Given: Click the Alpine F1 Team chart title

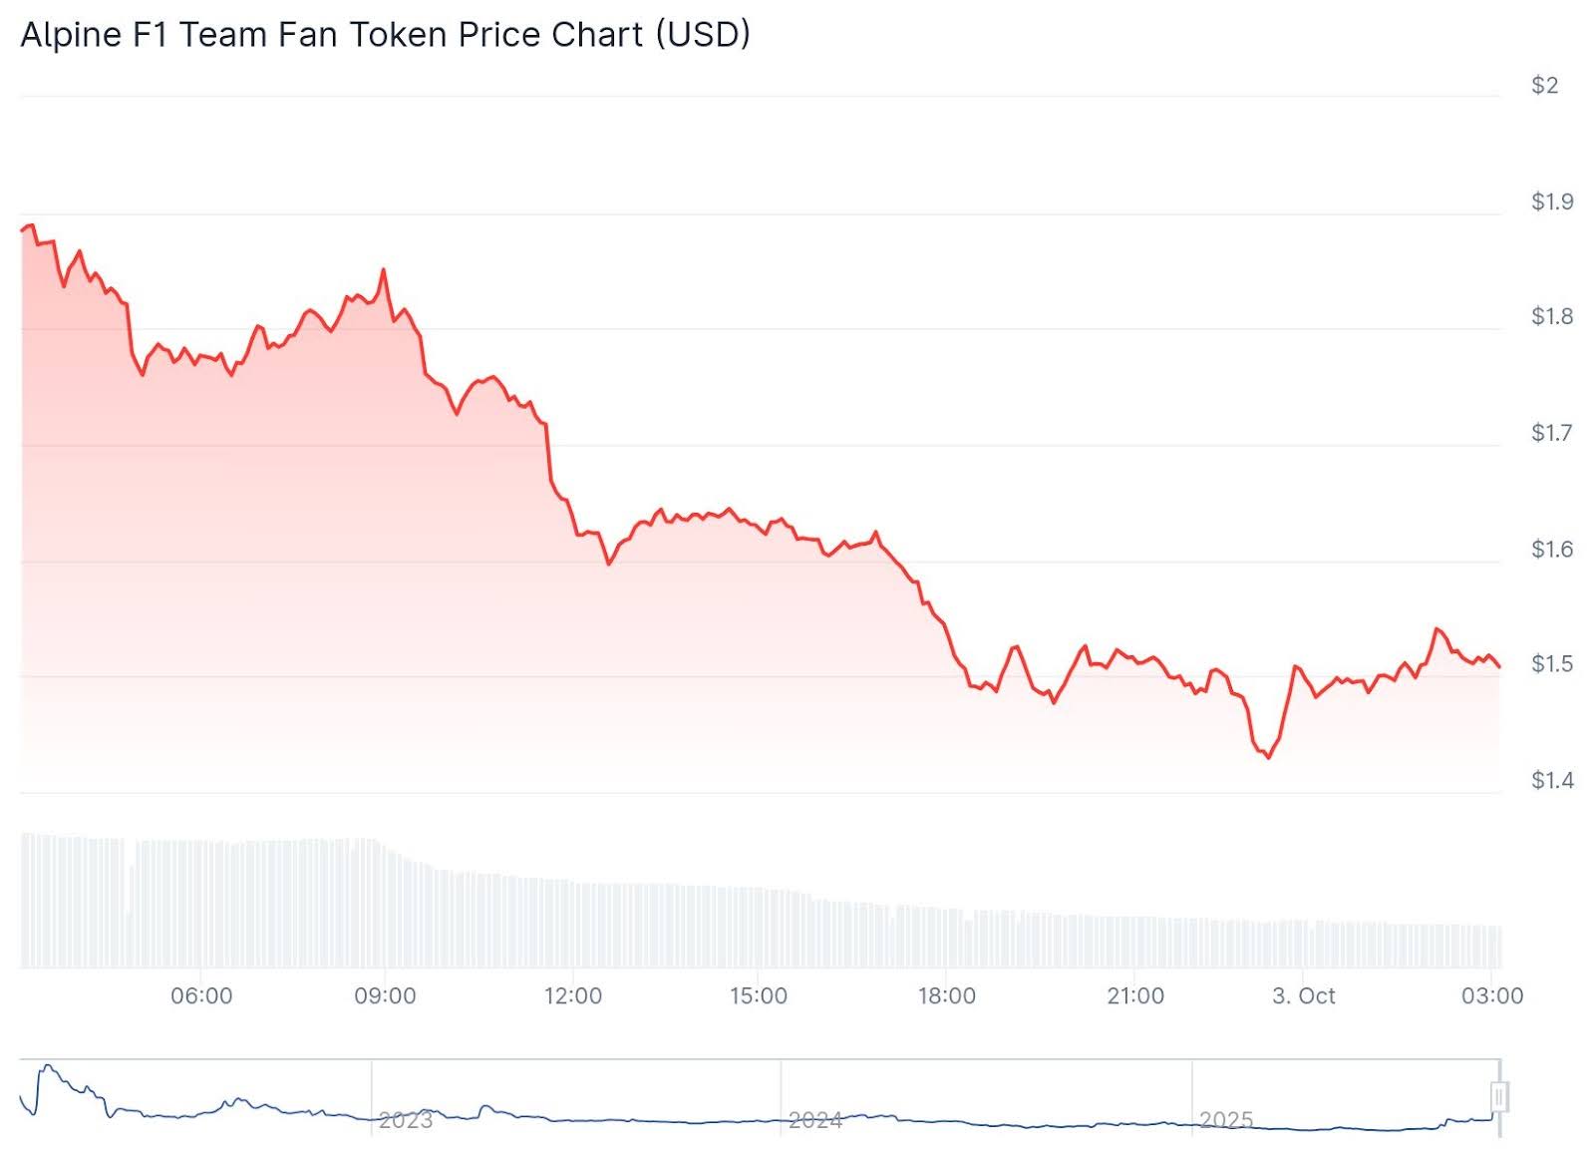Looking at the screenshot, I should 385,35.
